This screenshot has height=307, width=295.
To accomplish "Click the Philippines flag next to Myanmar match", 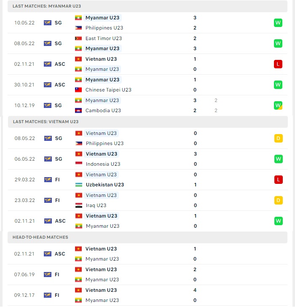I will pos(78,28).
